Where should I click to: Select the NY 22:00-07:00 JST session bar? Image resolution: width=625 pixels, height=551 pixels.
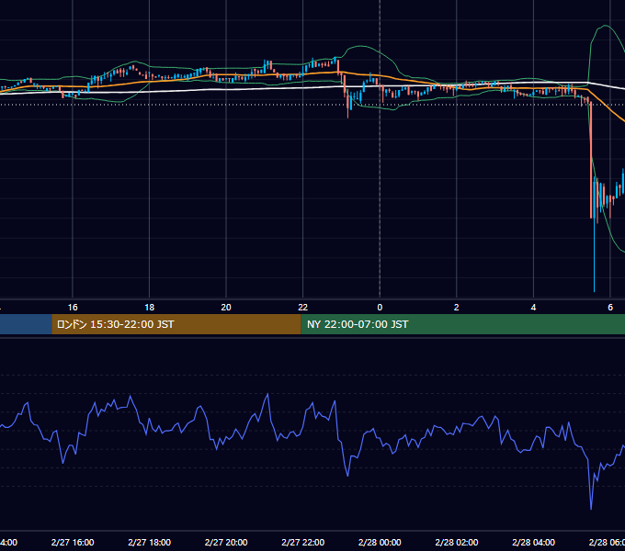click(x=462, y=324)
